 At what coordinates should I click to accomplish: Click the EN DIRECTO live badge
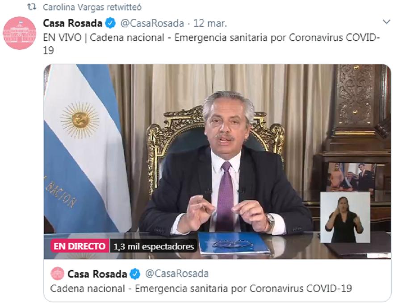(x=80, y=246)
